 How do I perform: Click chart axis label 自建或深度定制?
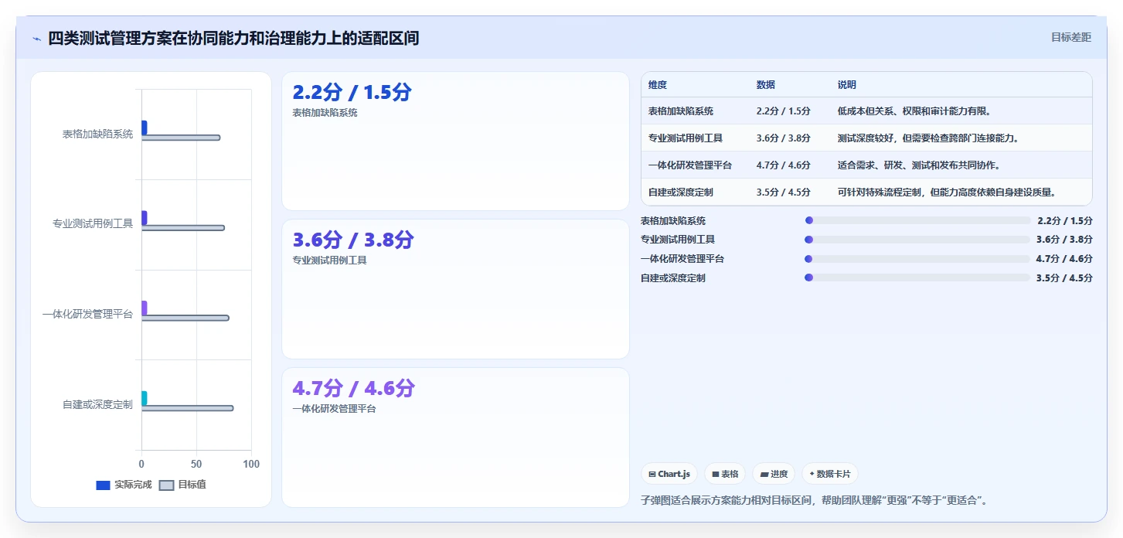97,404
